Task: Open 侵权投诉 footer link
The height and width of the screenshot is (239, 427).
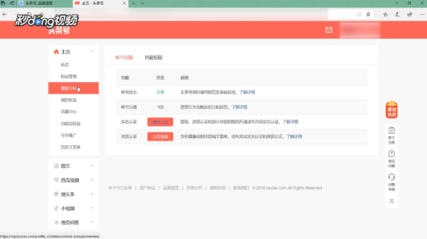Action: coord(218,188)
